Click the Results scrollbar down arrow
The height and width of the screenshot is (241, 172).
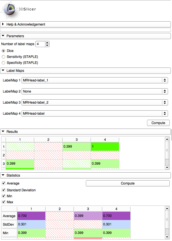click(x=167, y=167)
